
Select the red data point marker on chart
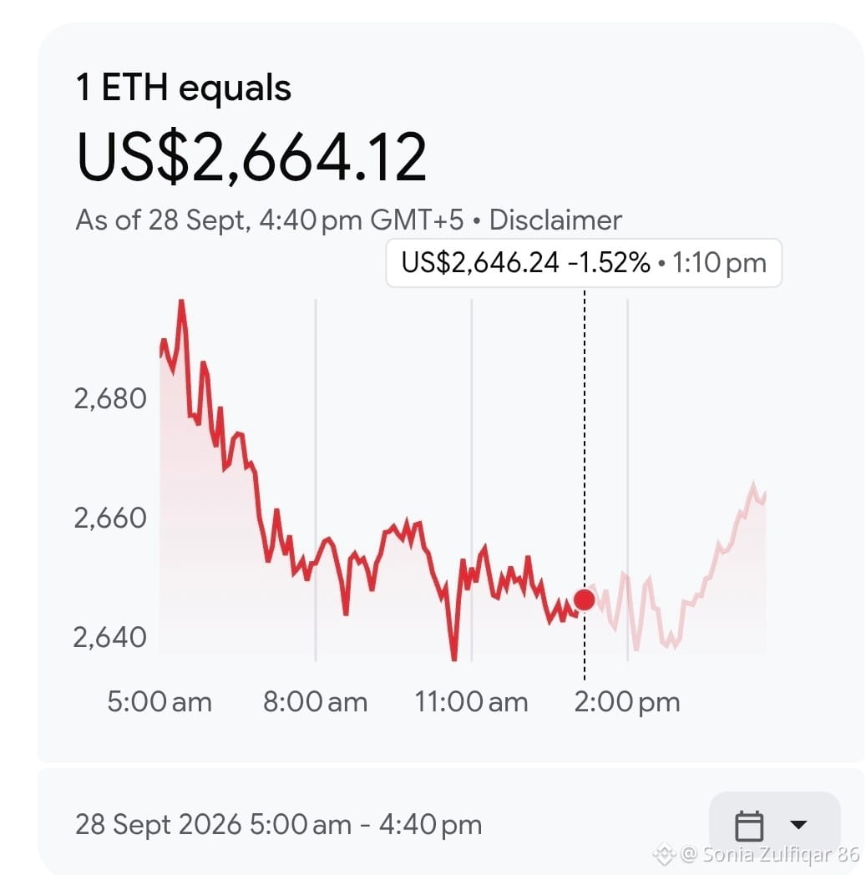585,599
